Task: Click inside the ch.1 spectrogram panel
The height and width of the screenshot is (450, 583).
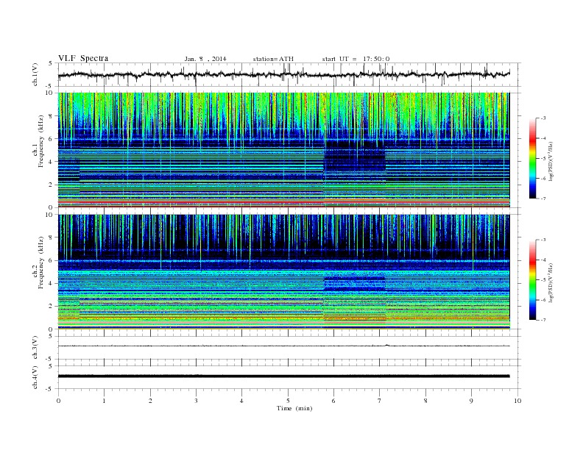Action: point(283,150)
